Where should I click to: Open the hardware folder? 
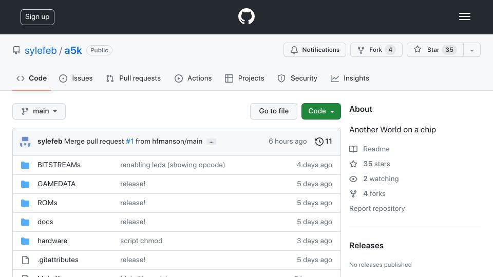click(x=52, y=241)
